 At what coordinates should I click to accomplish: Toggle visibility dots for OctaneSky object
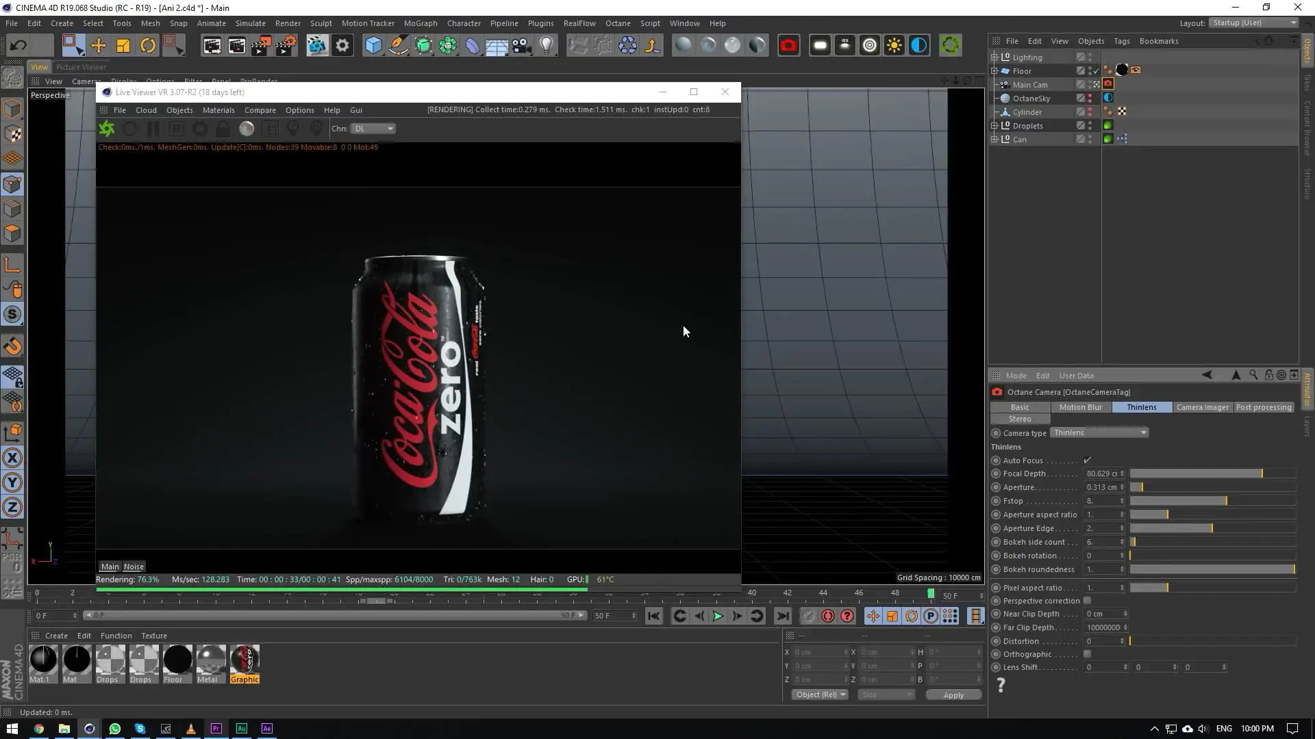[x=1090, y=99]
